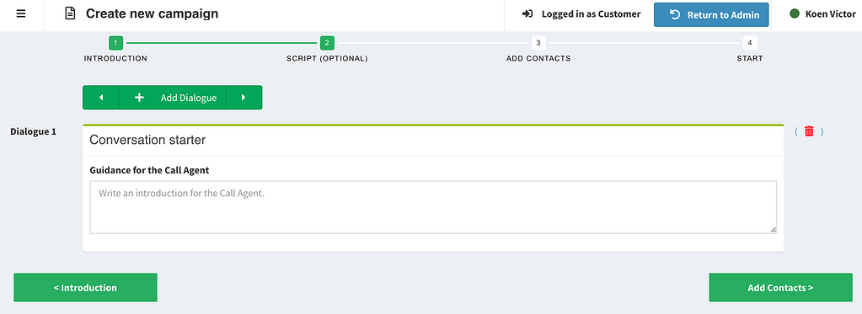Click the Return to Admin button

(713, 15)
